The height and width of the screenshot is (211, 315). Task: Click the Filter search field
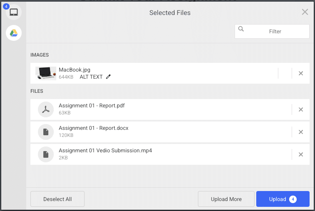click(x=272, y=31)
